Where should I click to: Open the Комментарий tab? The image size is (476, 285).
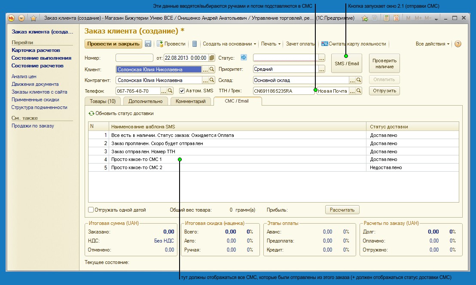click(x=191, y=101)
